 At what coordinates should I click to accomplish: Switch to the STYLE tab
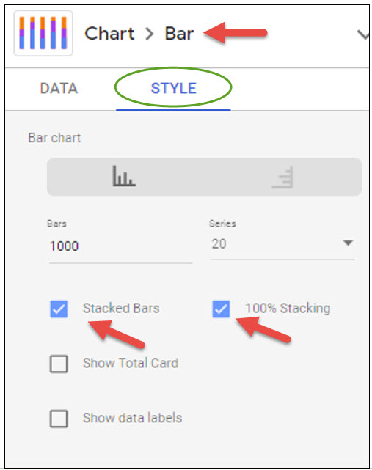pos(173,89)
